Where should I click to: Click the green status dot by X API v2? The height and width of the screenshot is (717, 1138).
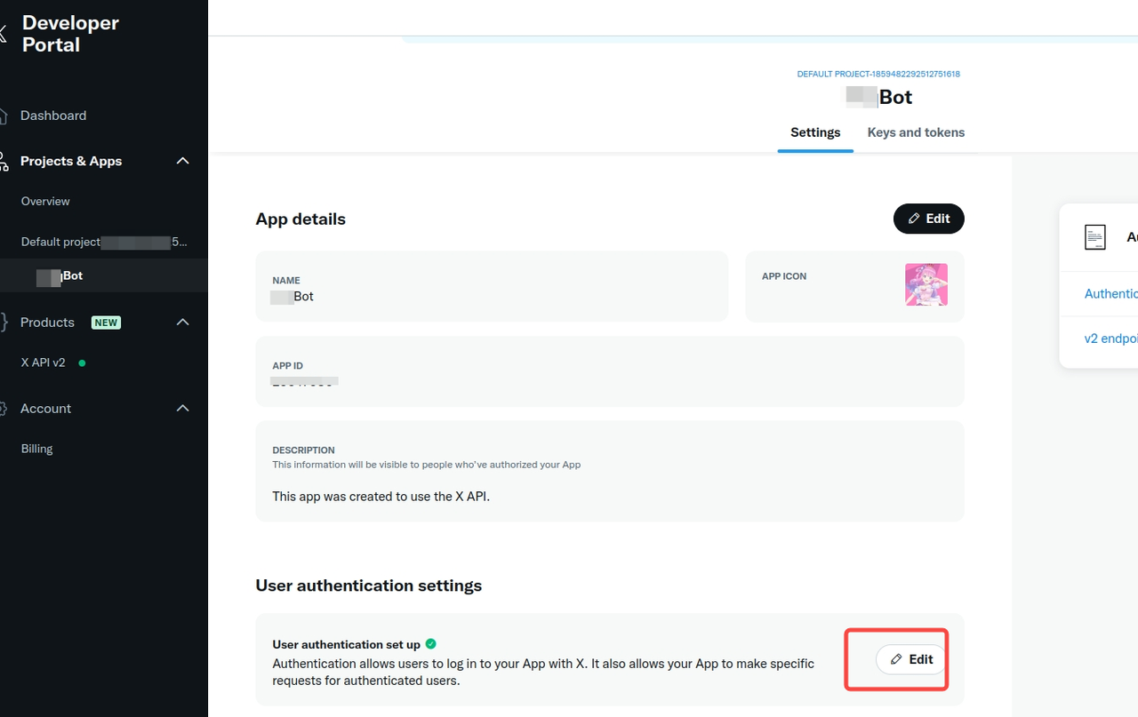coord(82,362)
